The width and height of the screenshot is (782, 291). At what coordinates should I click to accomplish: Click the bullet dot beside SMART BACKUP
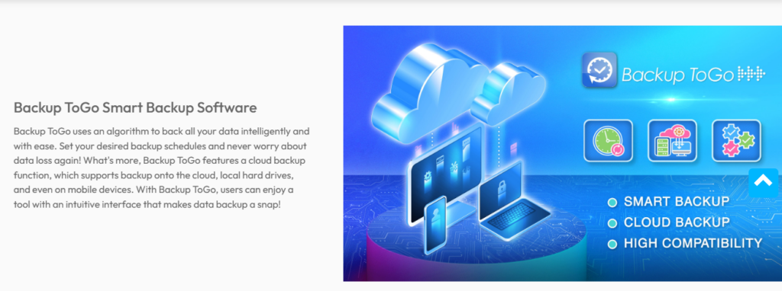pyautogui.click(x=612, y=203)
